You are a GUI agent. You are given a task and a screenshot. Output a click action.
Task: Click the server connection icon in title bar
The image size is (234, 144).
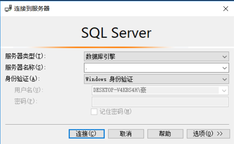pyautogui.click(x=8, y=8)
